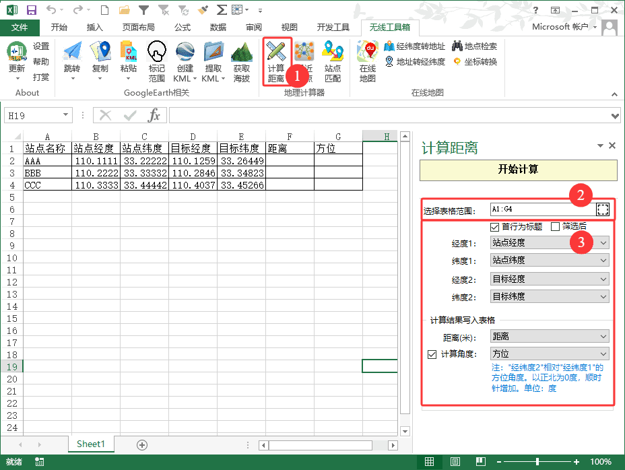Select the Sheet1 tab
This screenshot has height=470, width=625.
coord(91,444)
